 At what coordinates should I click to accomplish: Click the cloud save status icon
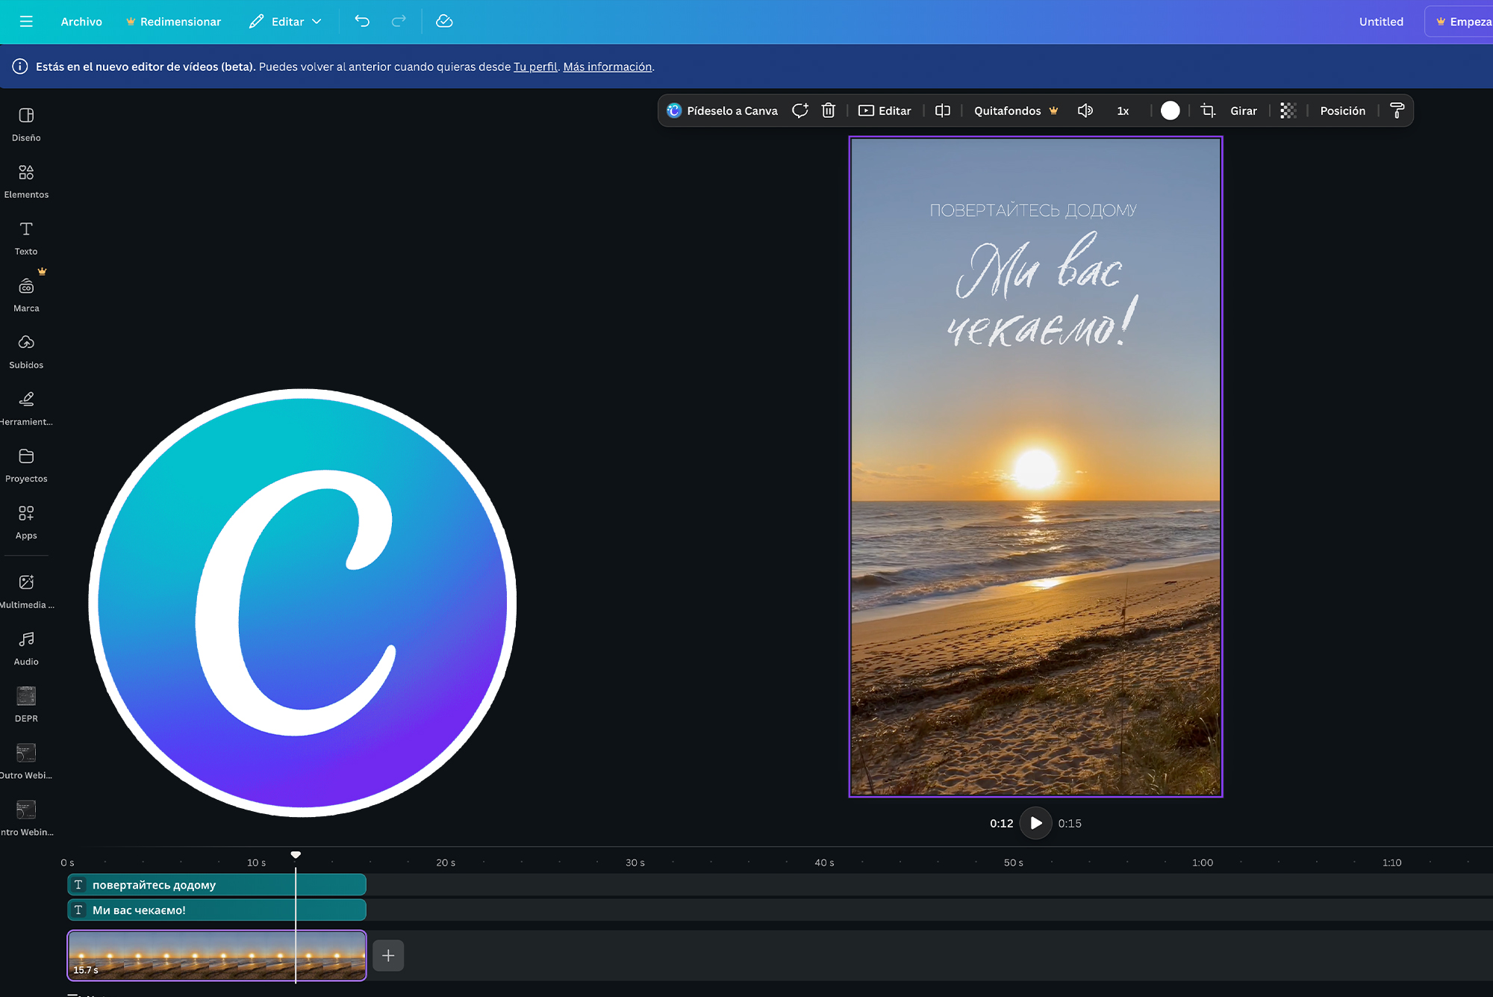click(444, 22)
